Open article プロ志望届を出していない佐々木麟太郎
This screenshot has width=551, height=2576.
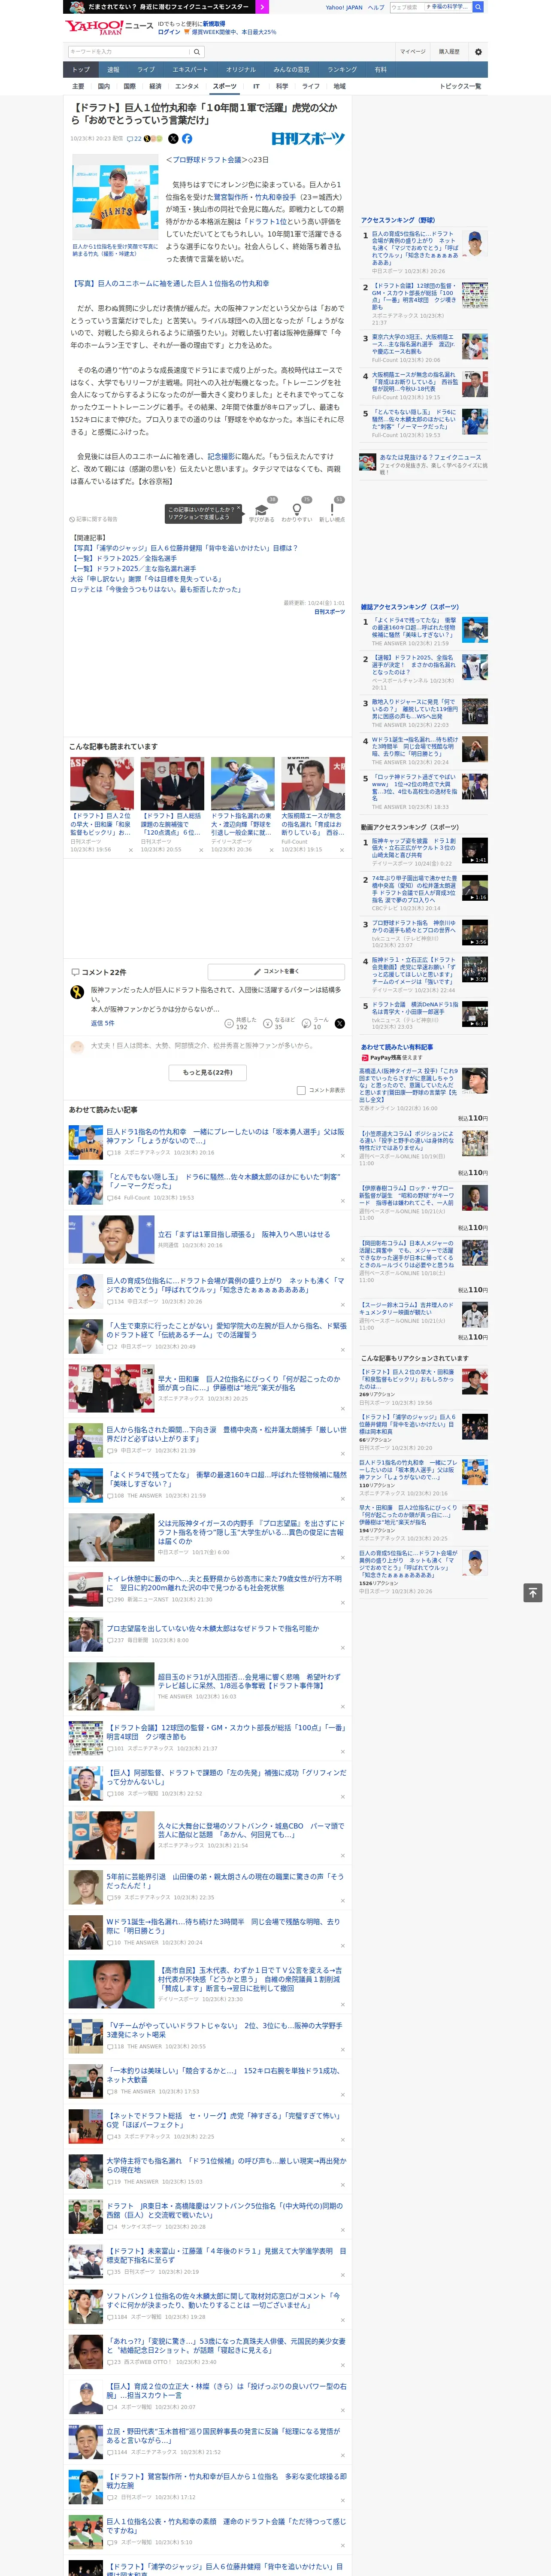click(x=213, y=1629)
